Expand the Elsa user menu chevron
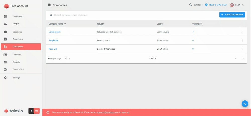 click(243, 5)
